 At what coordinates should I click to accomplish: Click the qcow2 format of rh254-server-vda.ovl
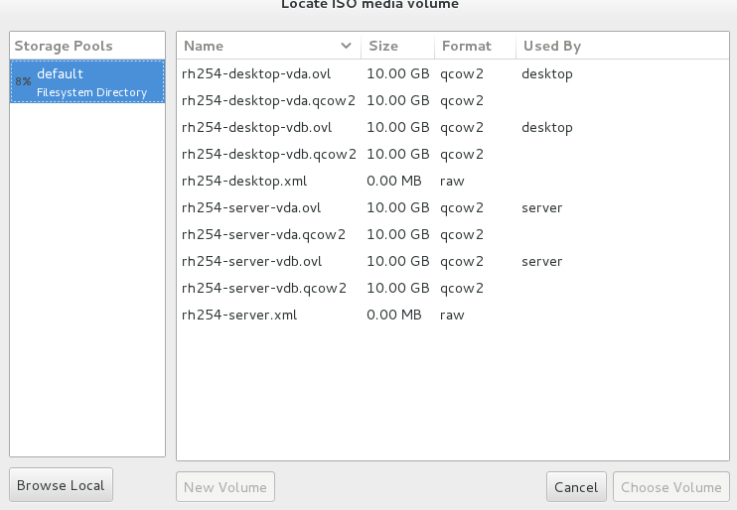tap(462, 208)
